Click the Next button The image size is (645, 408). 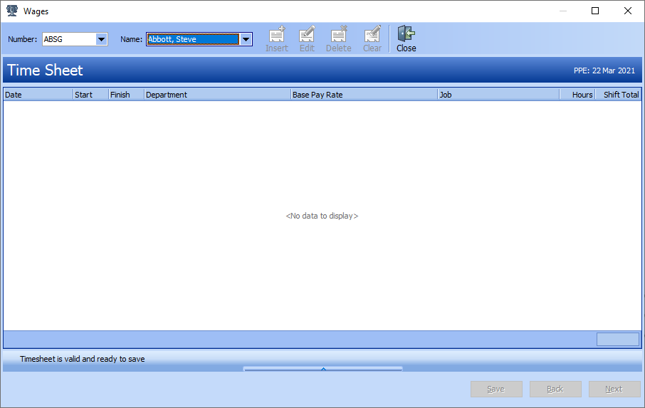click(x=614, y=389)
